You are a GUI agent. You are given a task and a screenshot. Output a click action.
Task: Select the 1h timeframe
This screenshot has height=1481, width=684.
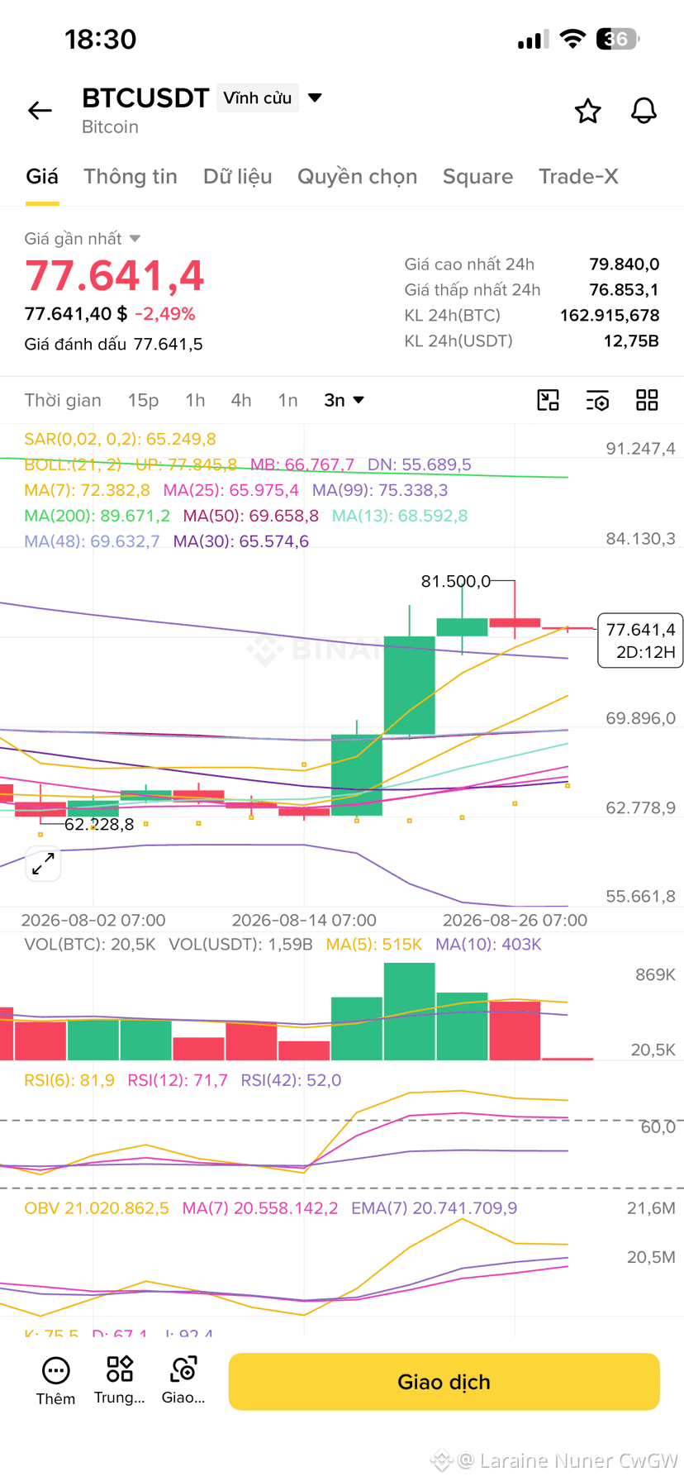coord(195,400)
